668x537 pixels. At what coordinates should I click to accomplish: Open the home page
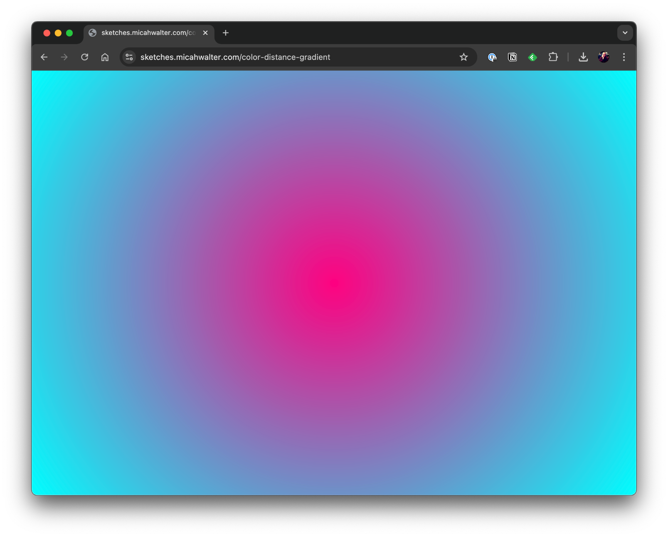coord(105,57)
